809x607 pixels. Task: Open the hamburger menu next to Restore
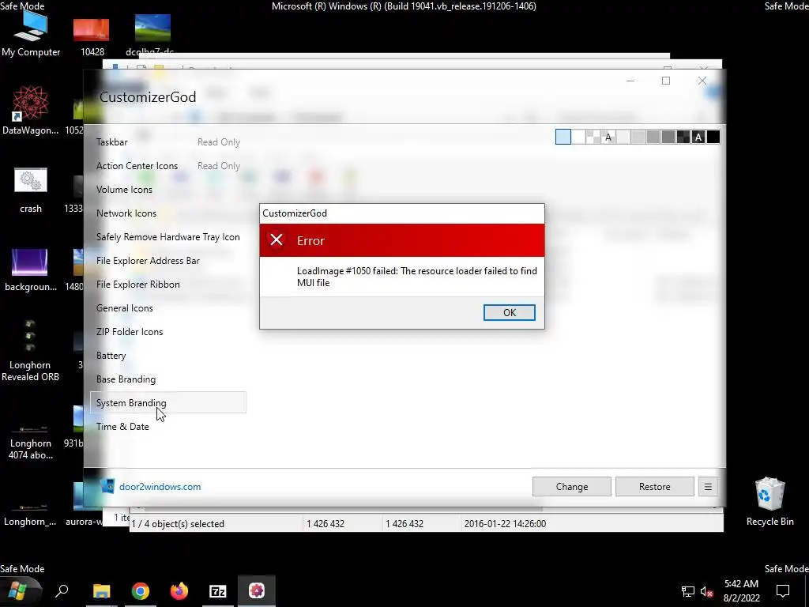click(x=708, y=487)
